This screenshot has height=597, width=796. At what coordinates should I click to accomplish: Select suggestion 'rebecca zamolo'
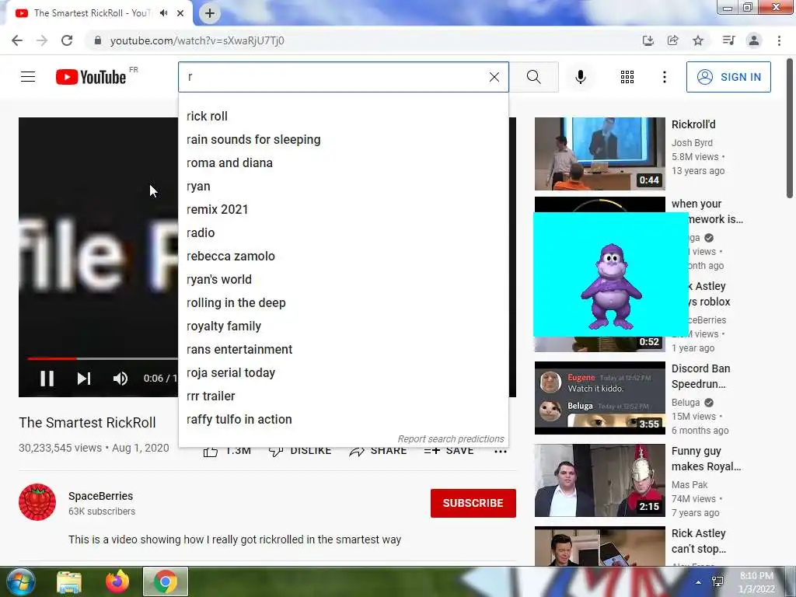[343, 257]
